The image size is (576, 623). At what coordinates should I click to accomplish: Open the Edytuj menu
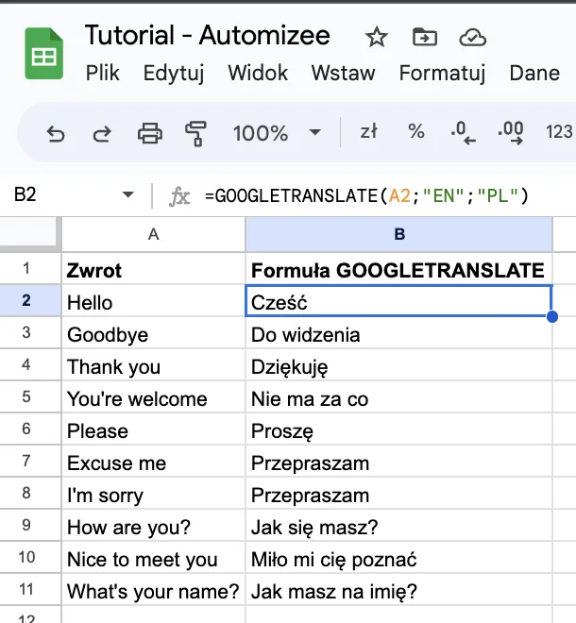coord(174,73)
